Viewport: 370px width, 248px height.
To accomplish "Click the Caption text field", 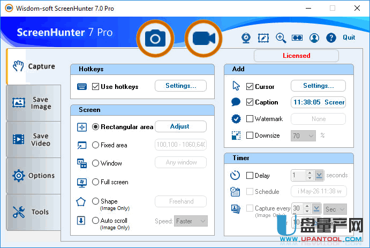I will (x=318, y=102).
